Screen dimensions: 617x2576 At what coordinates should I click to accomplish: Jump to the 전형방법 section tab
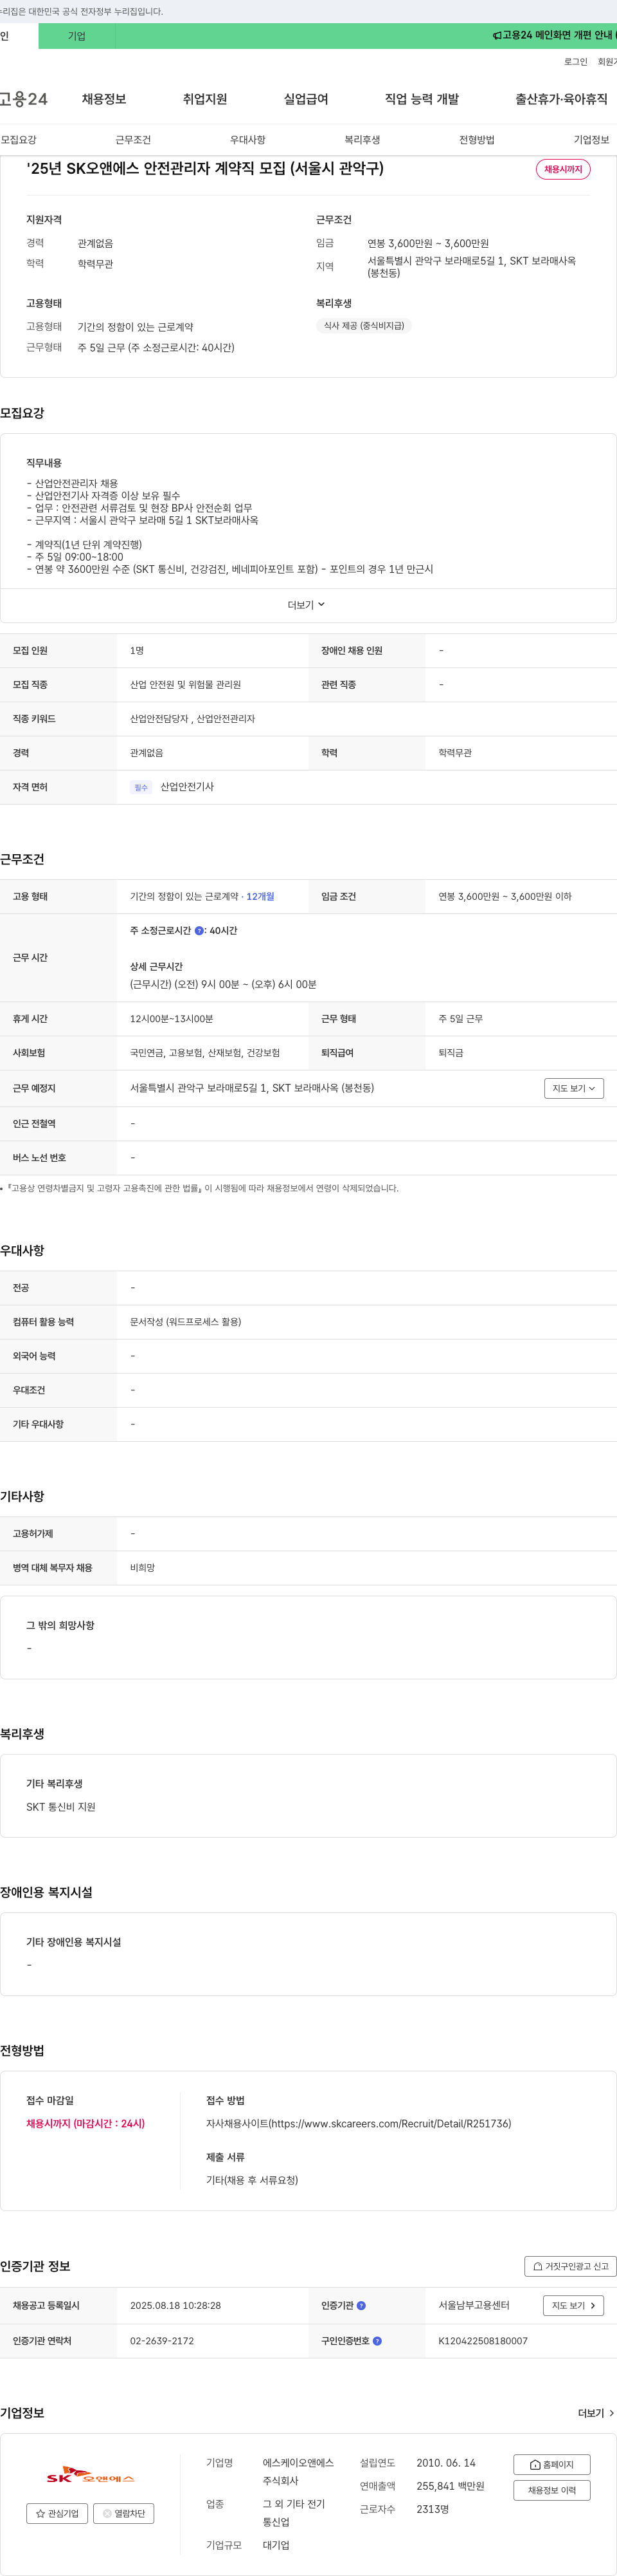(x=476, y=140)
